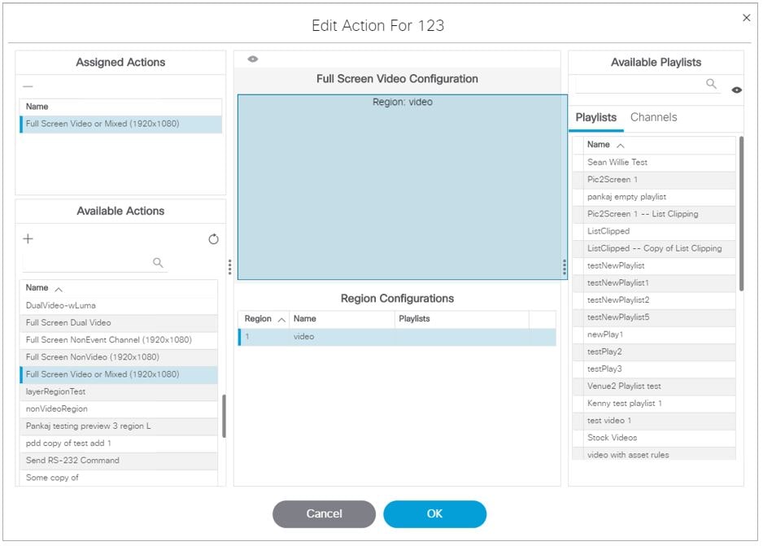This screenshot has width=763, height=546.
Task: Click the Cancel button
Action: coord(324,513)
